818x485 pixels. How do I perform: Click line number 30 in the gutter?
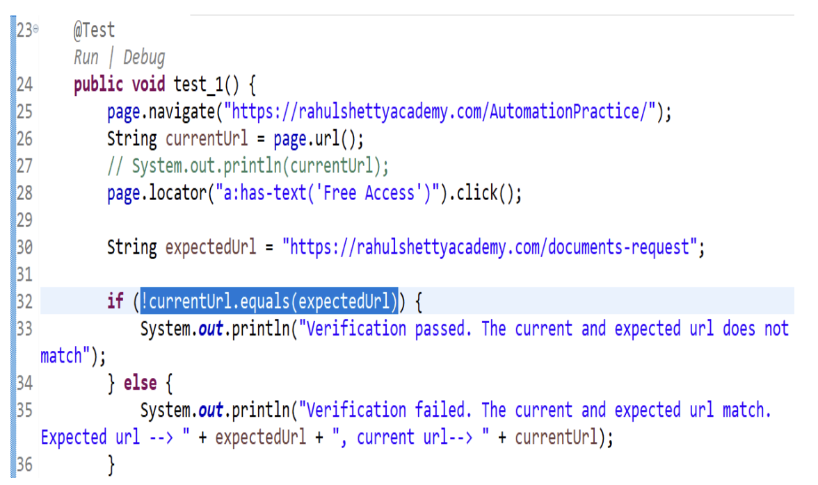tap(24, 247)
